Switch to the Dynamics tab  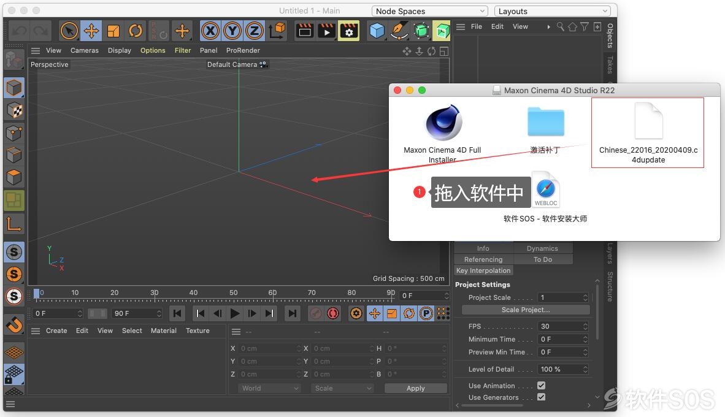click(x=542, y=248)
